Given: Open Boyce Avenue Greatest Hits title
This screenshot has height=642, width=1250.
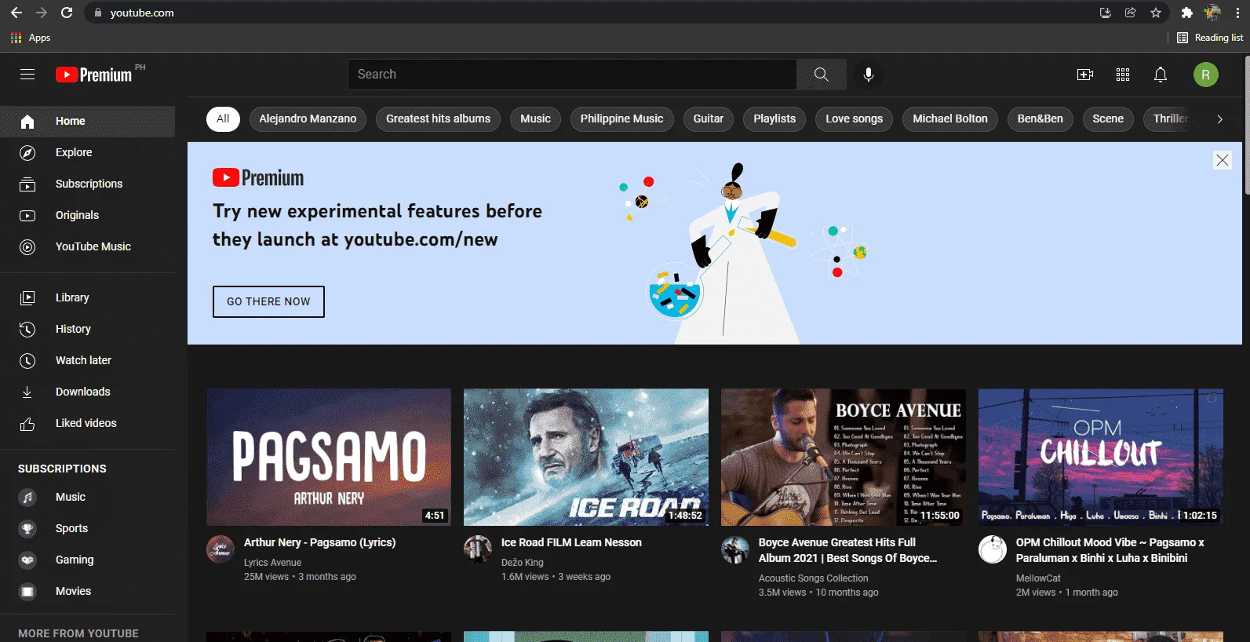Looking at the screenshot, I should coord(847,550).
